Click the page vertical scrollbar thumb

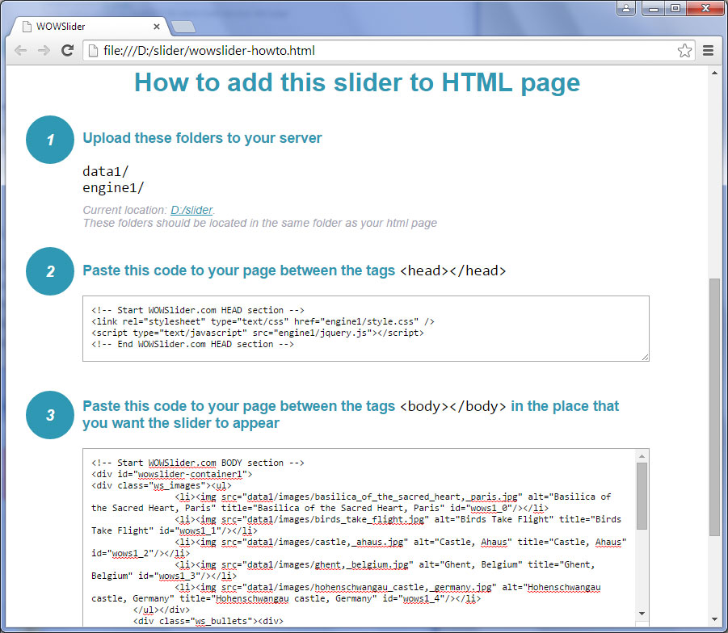[x=714, y=407]
